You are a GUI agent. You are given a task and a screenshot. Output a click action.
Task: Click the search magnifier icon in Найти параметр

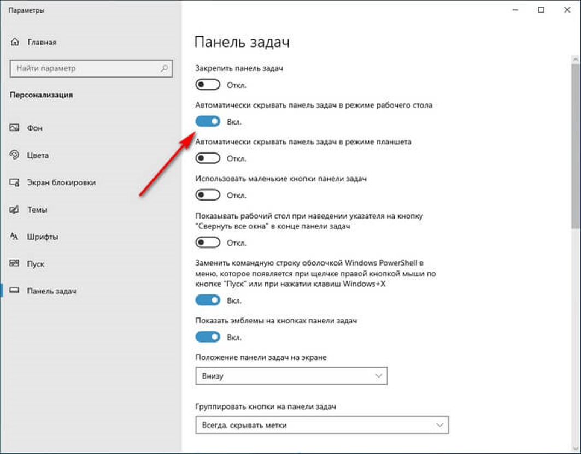pyautogui.click(x=164, y=69)
